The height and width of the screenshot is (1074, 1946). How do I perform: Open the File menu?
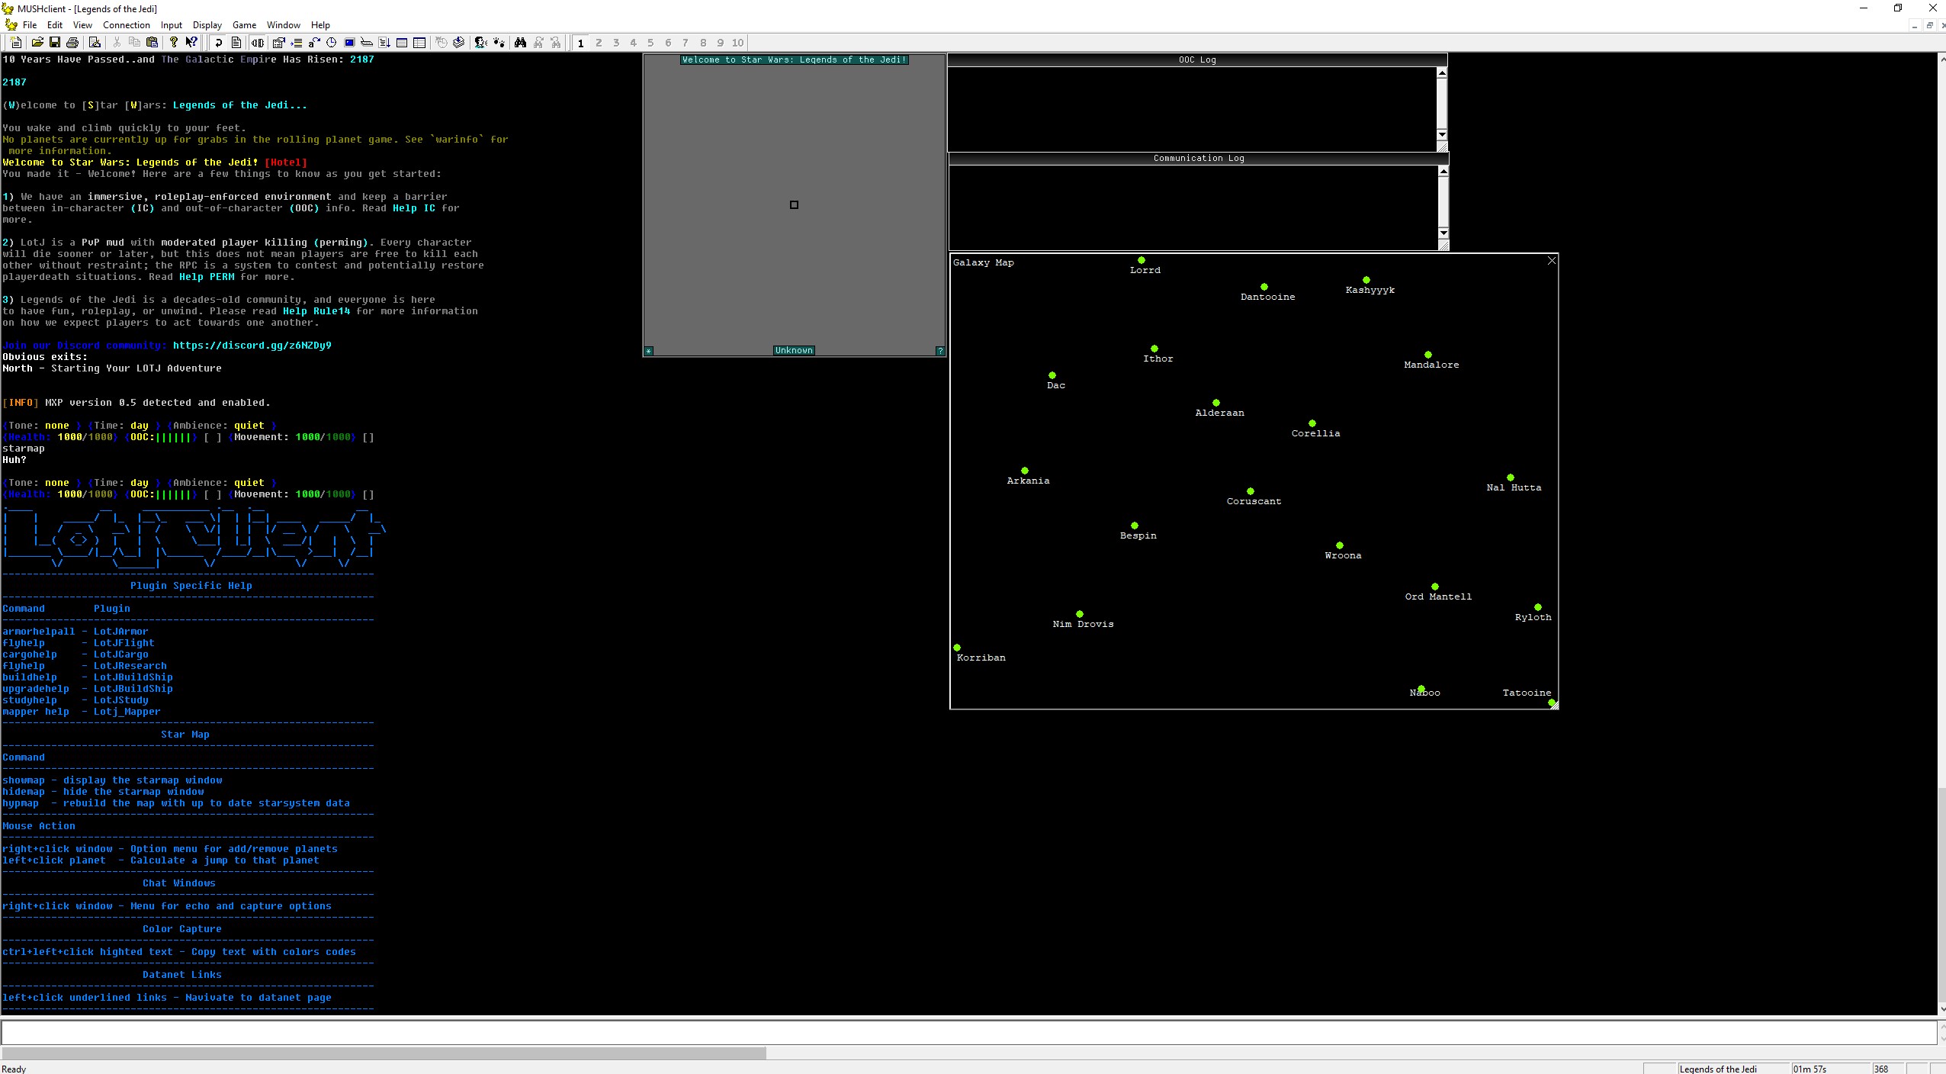pyautogui.click(x=30, y=25)
